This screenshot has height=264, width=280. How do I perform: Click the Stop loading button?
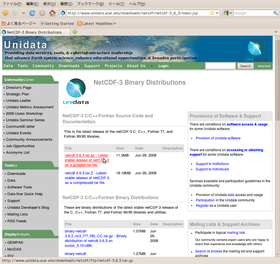(42, 13)
